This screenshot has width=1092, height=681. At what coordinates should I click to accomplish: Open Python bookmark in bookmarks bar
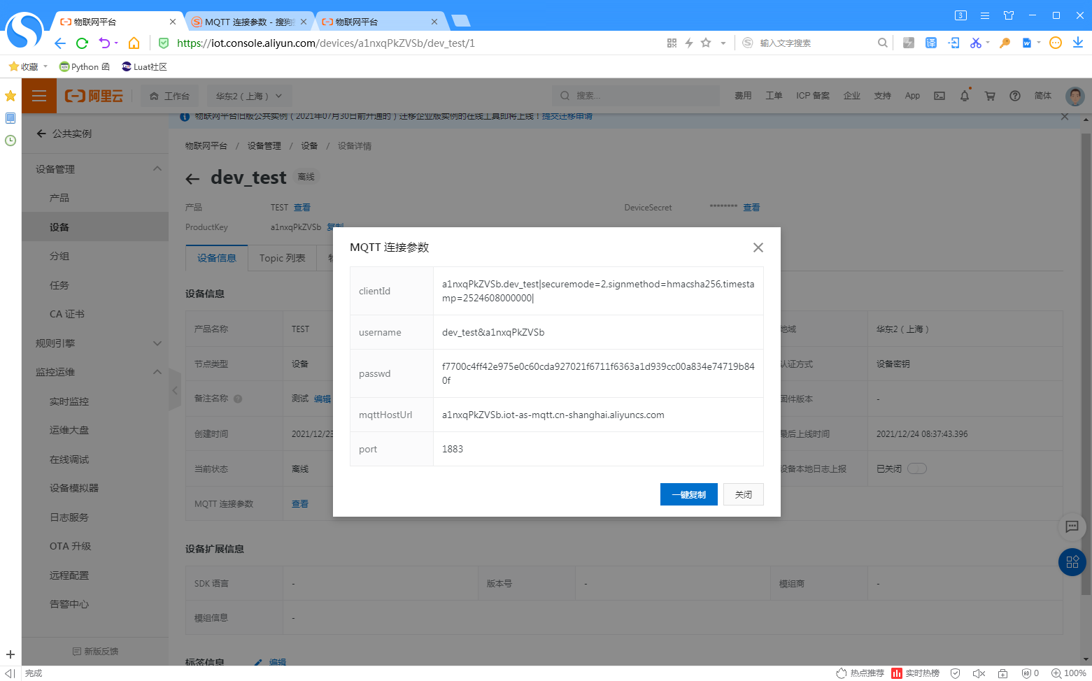[x=85, y=66]
